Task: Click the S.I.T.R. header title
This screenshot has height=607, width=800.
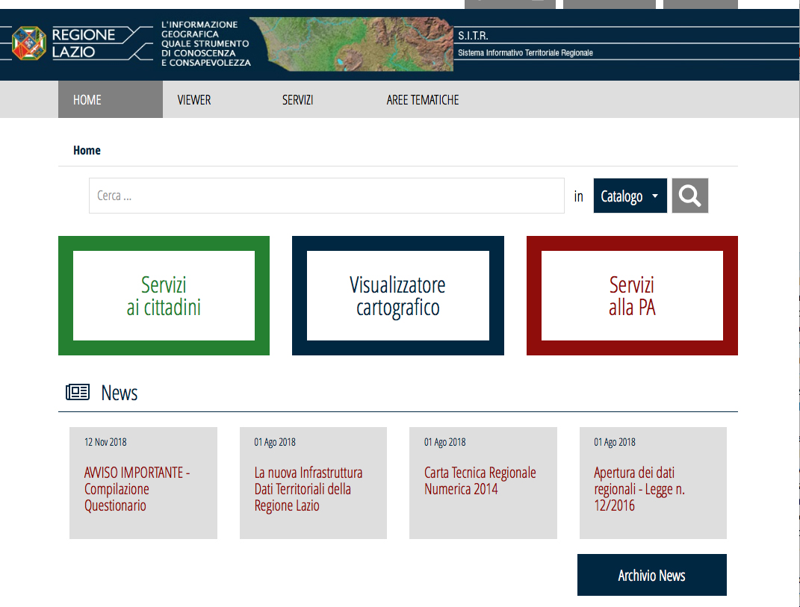Action: click(473, 36)
